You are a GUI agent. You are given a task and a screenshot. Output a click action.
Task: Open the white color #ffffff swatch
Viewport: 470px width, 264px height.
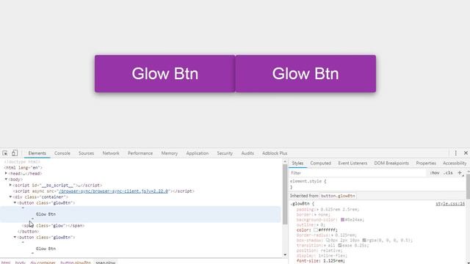[316, 230]
